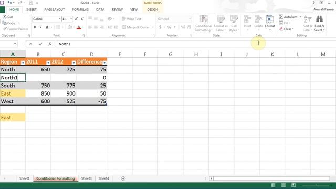Open the Insert Function dialog
This screenshot has width=336, height=189.
50,44
